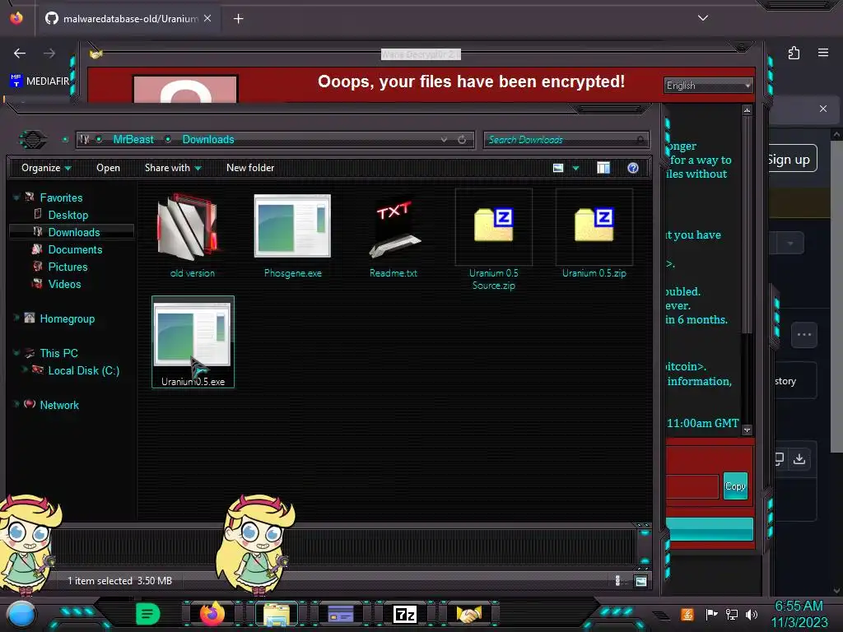Open the MEDIAFIRE bookmark
This screenshot has width=843, height=632.
[40, 81]
